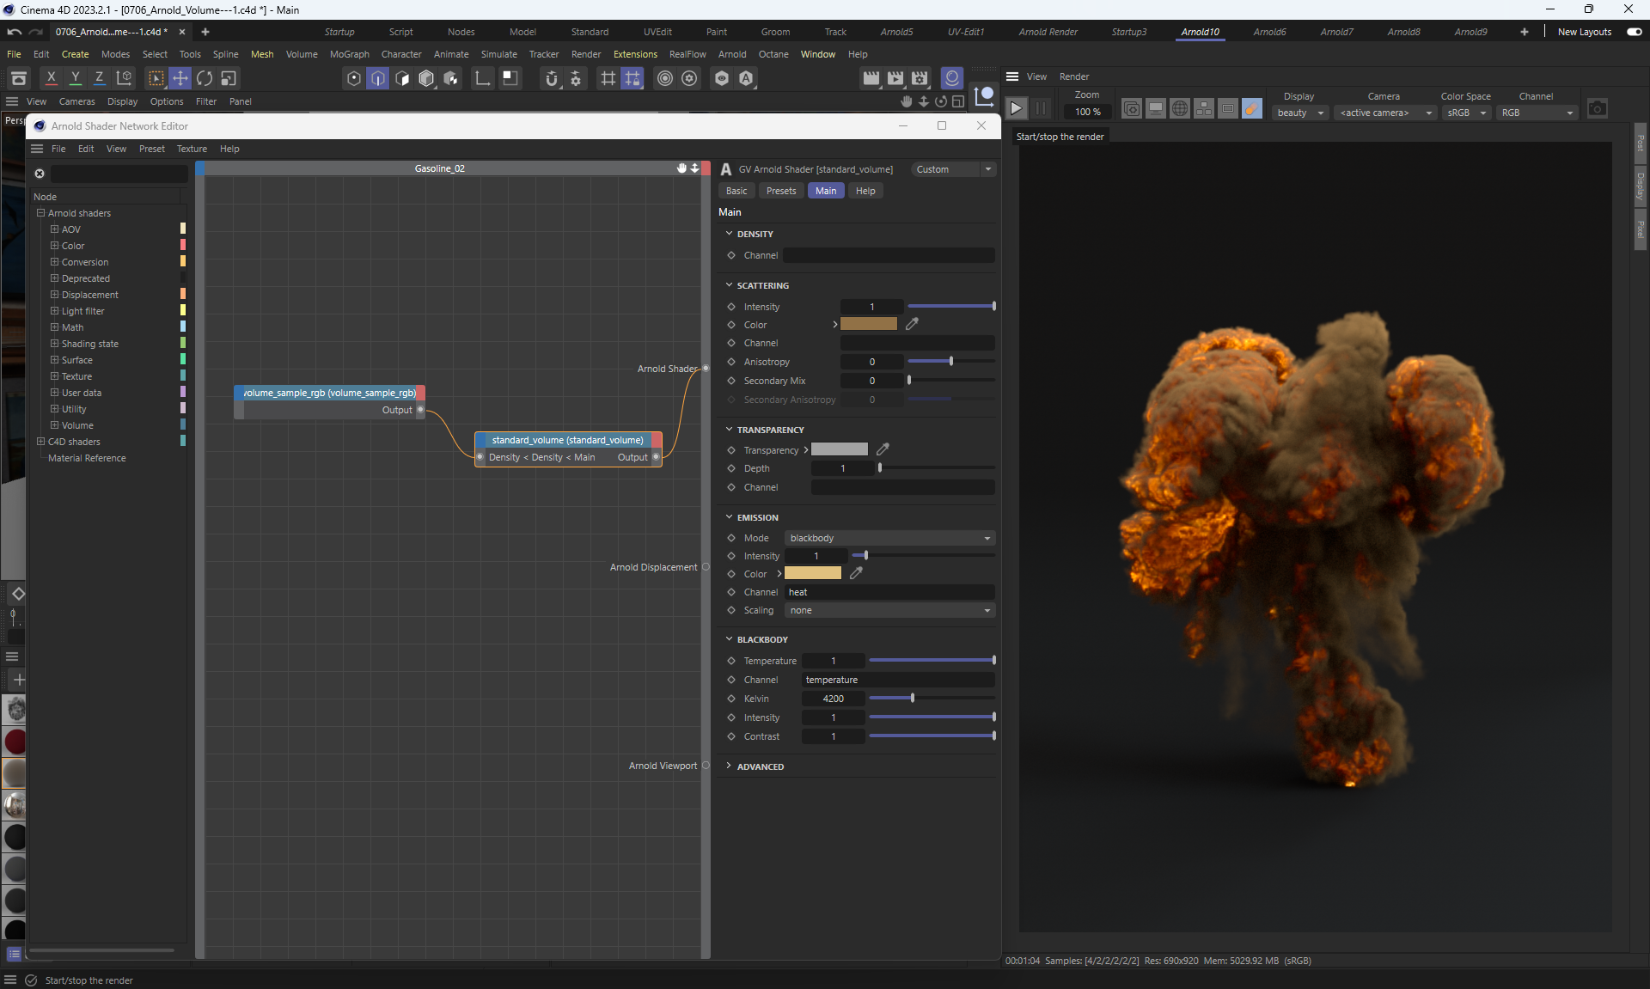Image resolution: width=1650 pixels, height=989 pixels.
Task: Expand the Texture node category
Action: click(x=55, y=376)
